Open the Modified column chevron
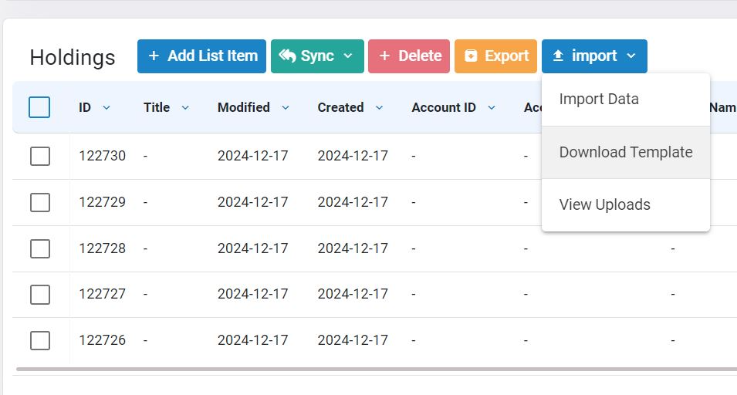The height and width of the screenshot is (395, 737). [x=286, y=107]
